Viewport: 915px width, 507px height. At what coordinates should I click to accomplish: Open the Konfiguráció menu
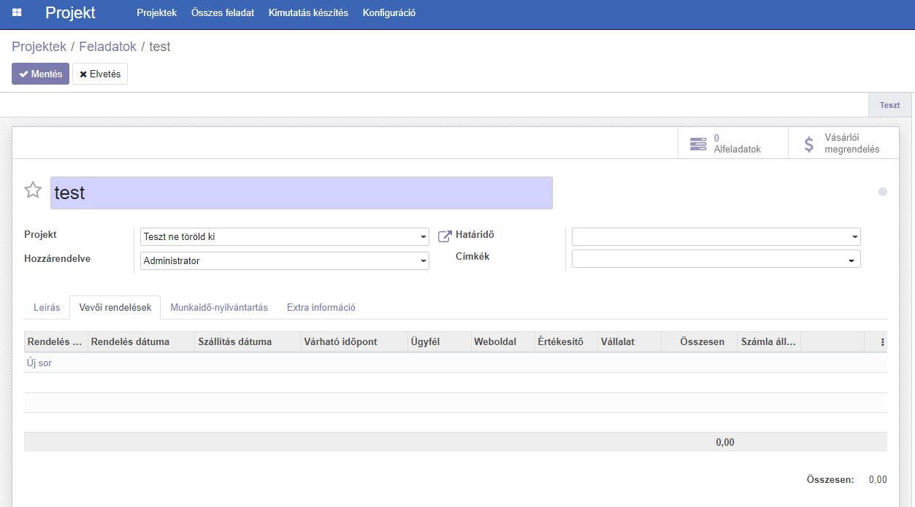(x=389, y=13)
